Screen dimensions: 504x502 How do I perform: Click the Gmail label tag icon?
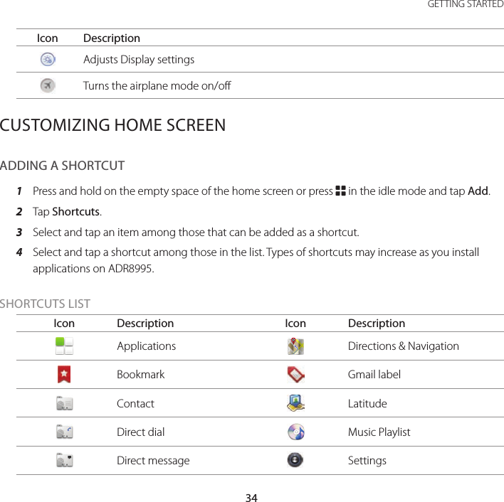coord(295,375)
